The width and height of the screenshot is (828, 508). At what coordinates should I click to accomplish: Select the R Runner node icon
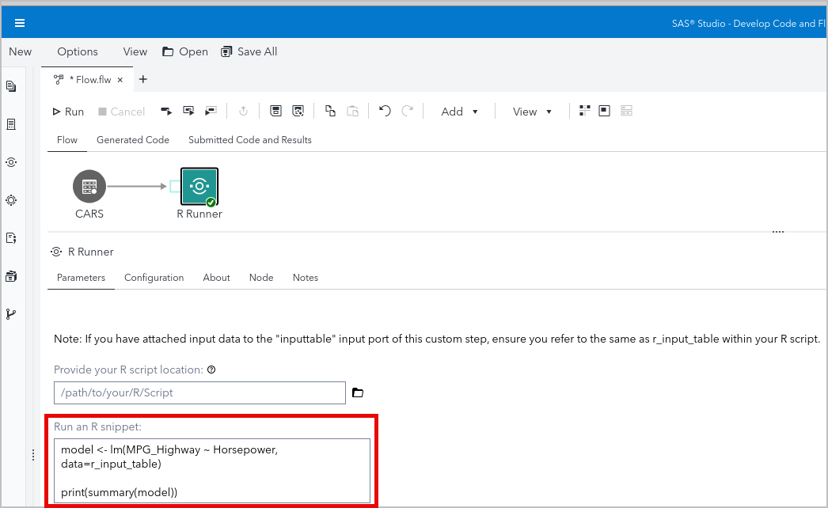pyautogui.click(x=199, y=186)
